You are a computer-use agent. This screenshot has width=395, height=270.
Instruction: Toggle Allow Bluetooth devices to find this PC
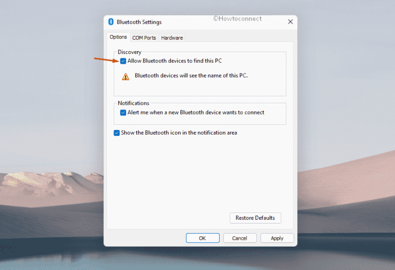point(123,61)
